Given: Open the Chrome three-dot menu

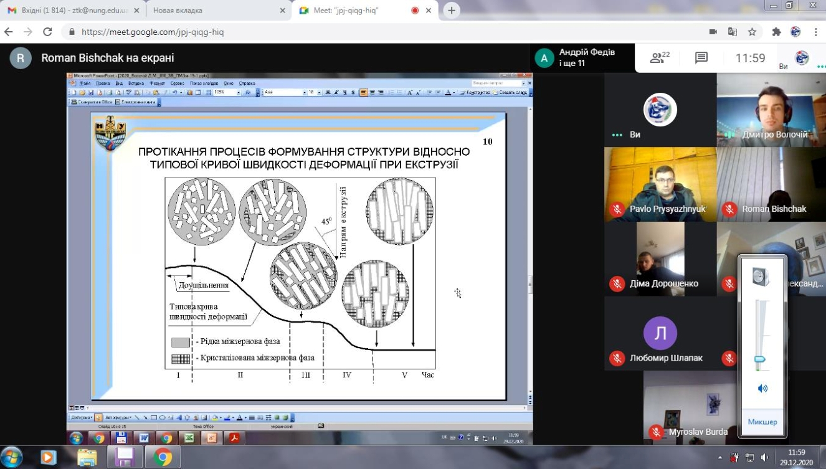Looking at the screenshot, I should (x=815, y=32).
